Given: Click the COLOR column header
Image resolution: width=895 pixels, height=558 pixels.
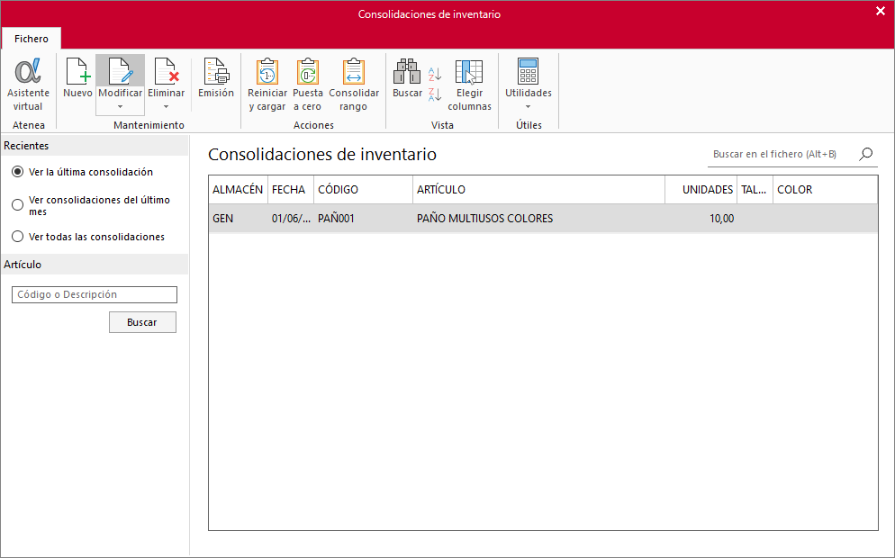Looking at the screenshot, I should [826, 189].
